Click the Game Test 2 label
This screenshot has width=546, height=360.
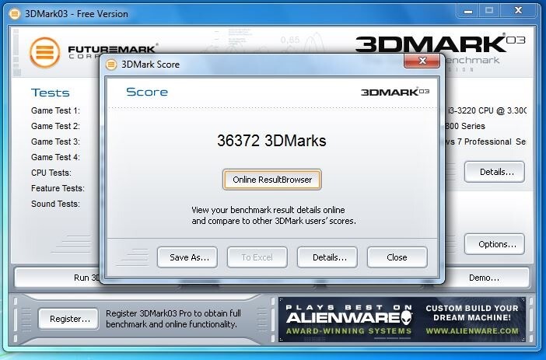[55, 126]
